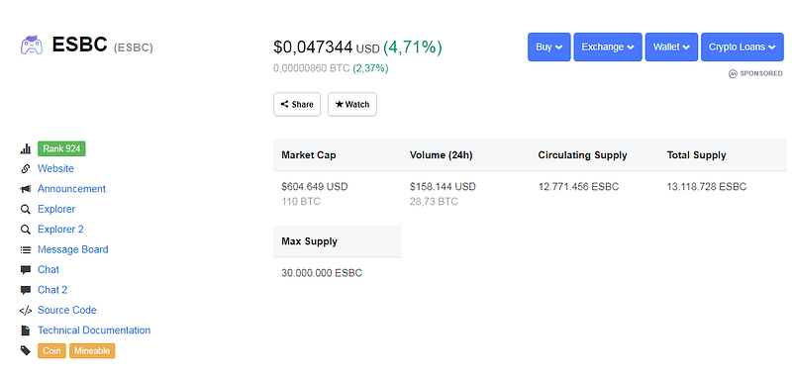
Task: Toggle the star Watch button
Action: click(352, 105)
